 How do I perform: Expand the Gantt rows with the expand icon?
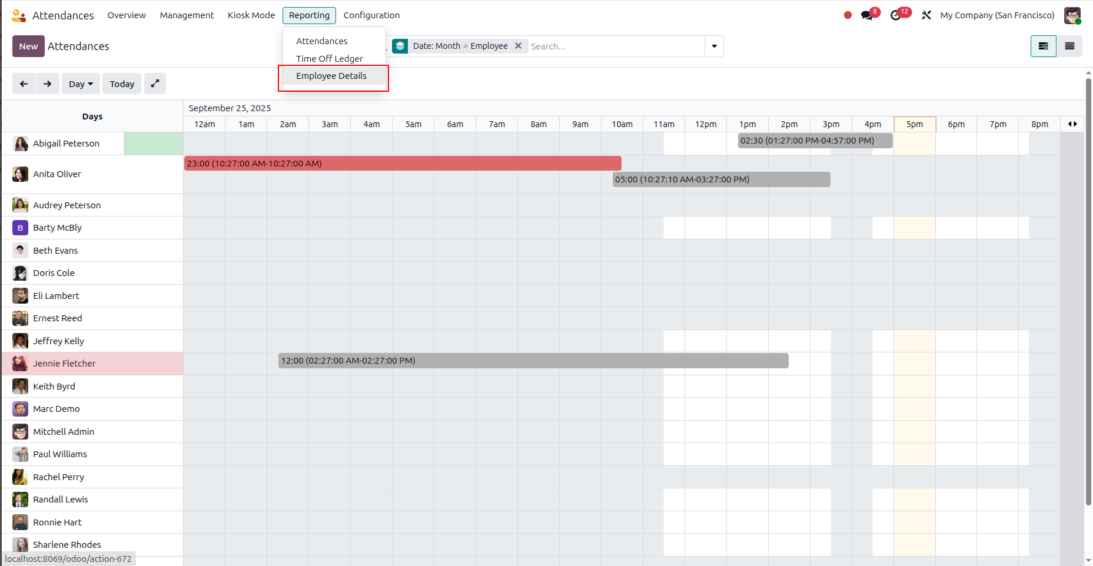[155, 84]
